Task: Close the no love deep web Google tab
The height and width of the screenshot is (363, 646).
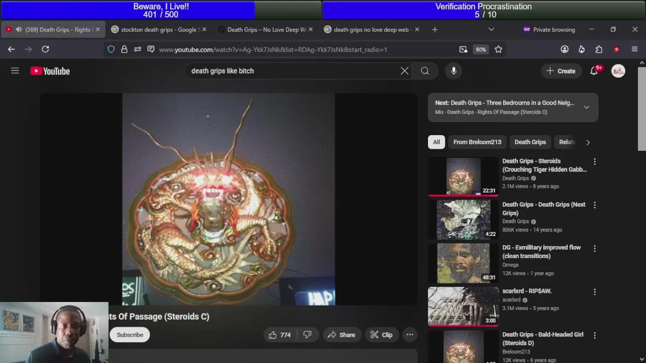Action: [417, 30]
